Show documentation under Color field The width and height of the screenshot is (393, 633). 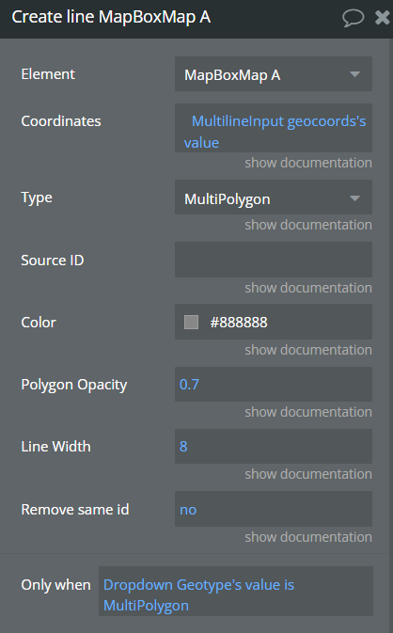[x=308, y=350]
